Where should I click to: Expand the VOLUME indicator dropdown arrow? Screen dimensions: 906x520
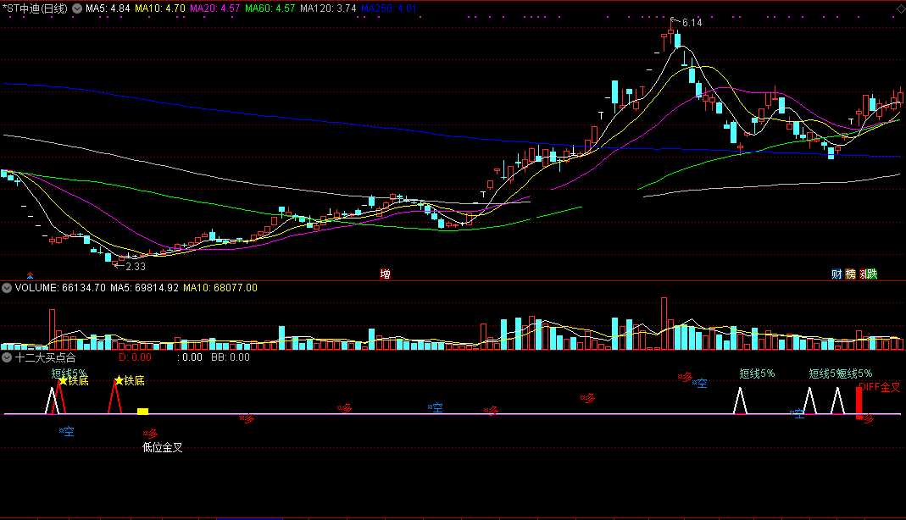tap(7, 287)
